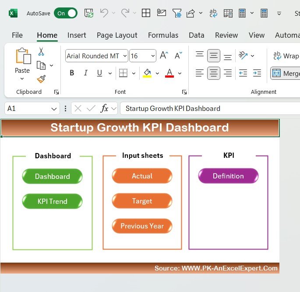This screenshot has height=292, width=300.
Task: Redo the last action
Action: click(x=125, y=13)
